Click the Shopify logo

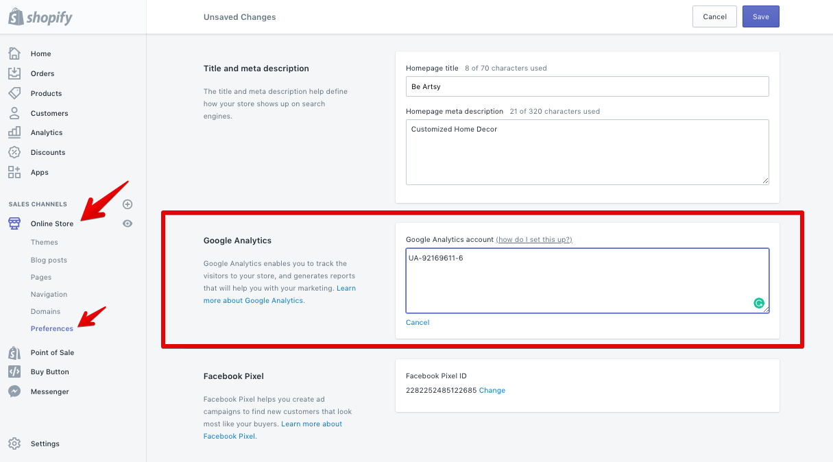[40, 16]
